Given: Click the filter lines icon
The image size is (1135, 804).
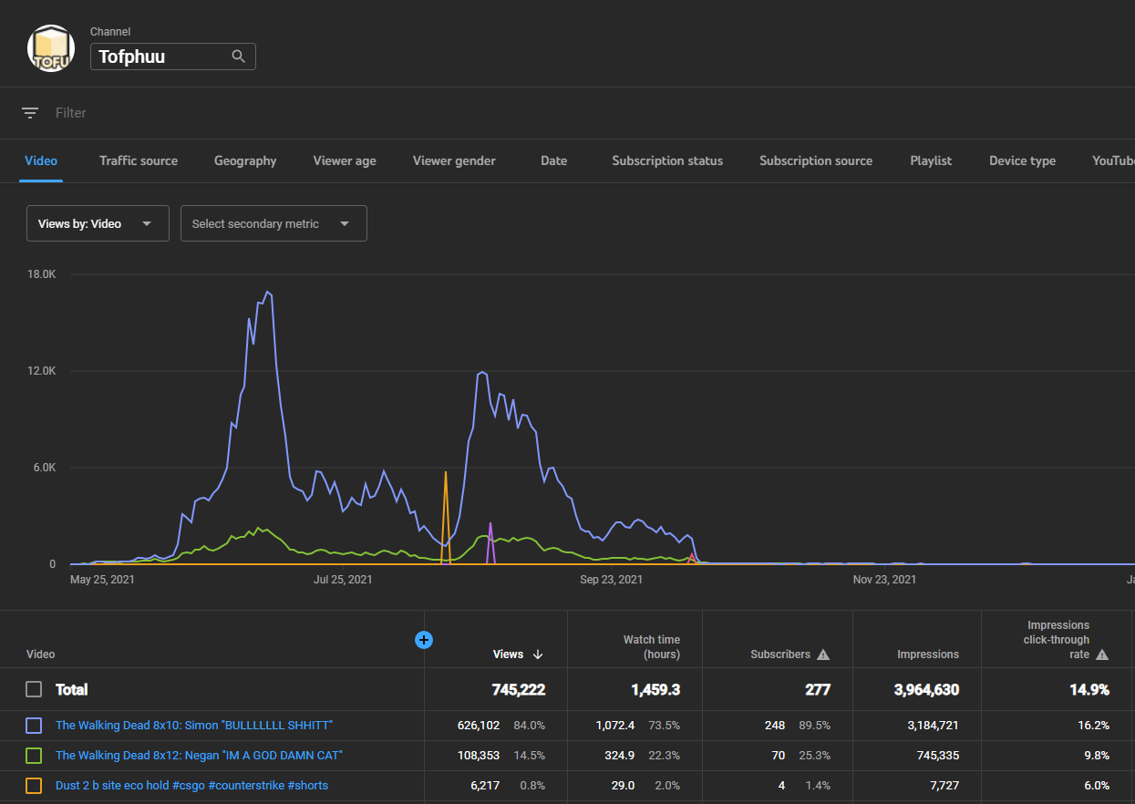Looking at the screenshot, I should point(30,113).
